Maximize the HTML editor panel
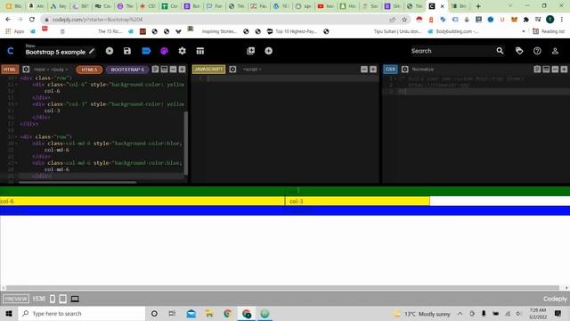The width and height of the screenshot is (570, 321). pyautogui.click(x=182, y=70)
